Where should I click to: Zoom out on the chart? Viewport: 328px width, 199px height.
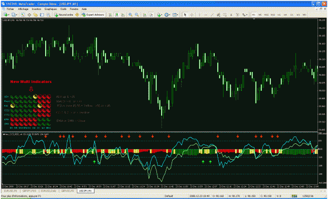[136, 15]
